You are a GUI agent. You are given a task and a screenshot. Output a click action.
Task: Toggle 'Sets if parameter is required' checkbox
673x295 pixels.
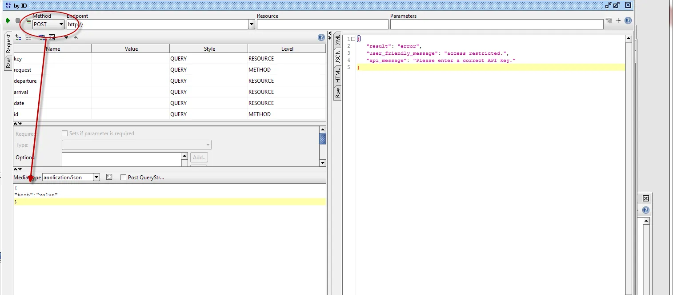coord(64,133)
